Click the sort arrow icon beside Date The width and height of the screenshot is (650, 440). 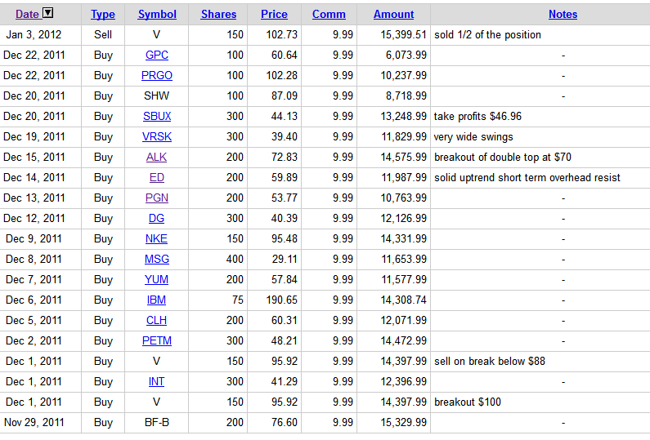48,13
